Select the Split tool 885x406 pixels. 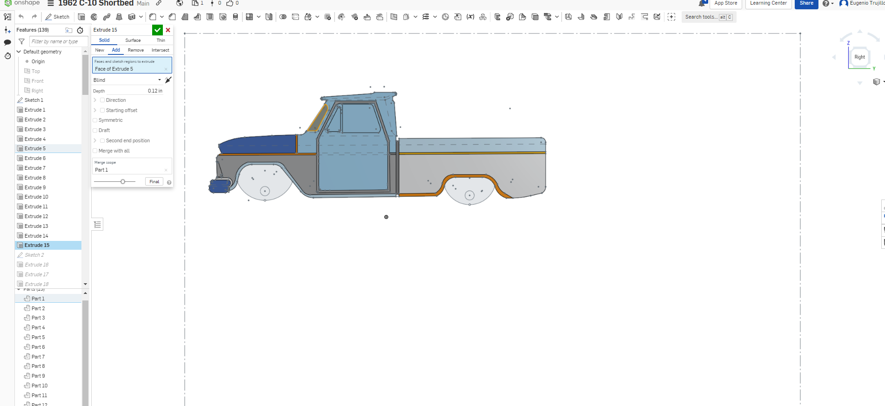295,17
